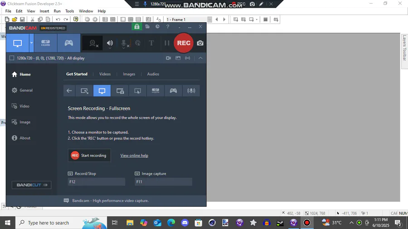
Task: Select HDMI device mode icon in mode row
Action: tap(155, 91)
